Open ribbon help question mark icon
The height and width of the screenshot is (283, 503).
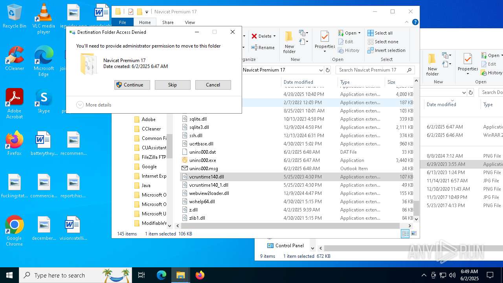coord(415,22)
